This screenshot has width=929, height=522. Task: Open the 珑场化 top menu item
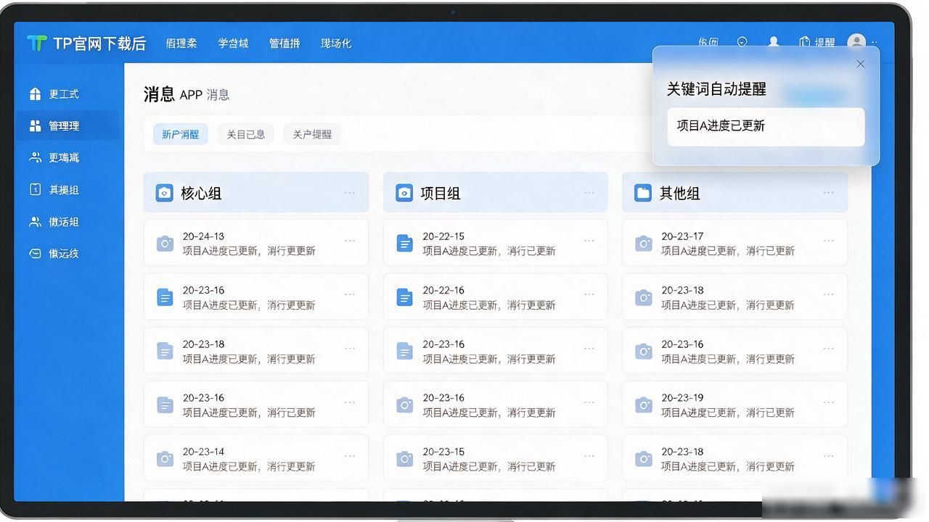pyautogui.click(x=336, y=43)
